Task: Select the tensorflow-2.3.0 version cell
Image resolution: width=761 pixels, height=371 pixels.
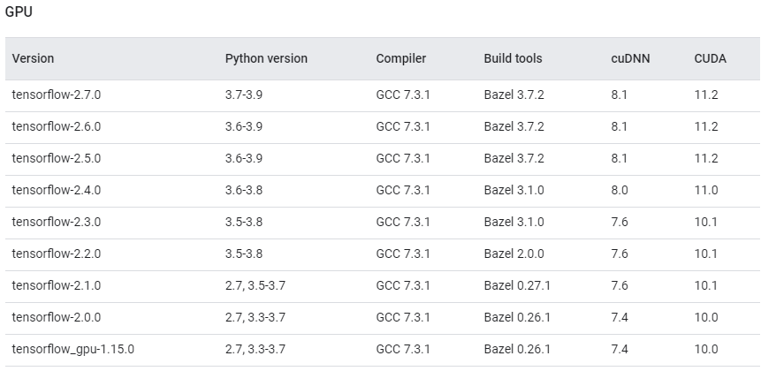Action: (x=57, y=222)
